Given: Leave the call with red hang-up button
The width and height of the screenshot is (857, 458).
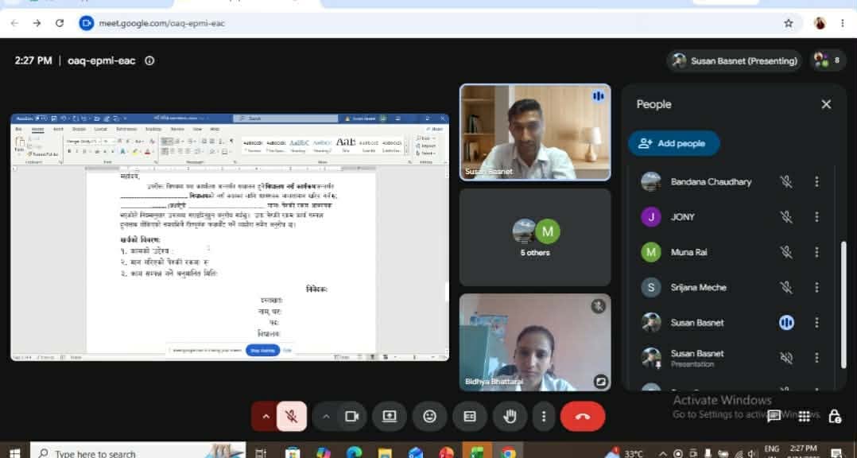Looking at the screenshot, I should click(583, 417).
